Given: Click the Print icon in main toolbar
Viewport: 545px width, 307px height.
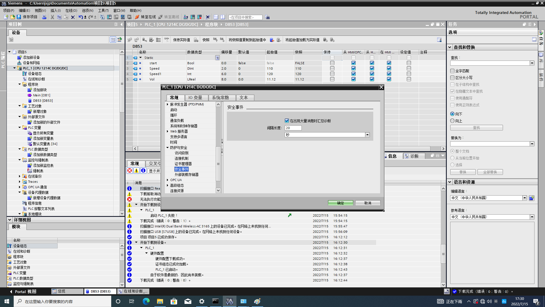Looking at the screenshot, I should click(44, 17).
